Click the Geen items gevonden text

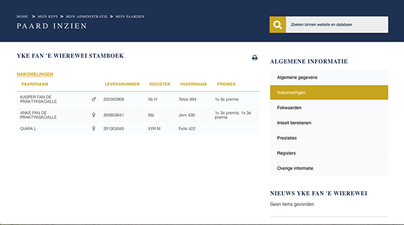point(292,204)
